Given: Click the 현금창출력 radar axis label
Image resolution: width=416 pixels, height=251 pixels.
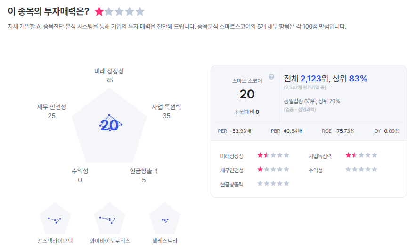Looking at the screenshot, I should tap(144, 171).
